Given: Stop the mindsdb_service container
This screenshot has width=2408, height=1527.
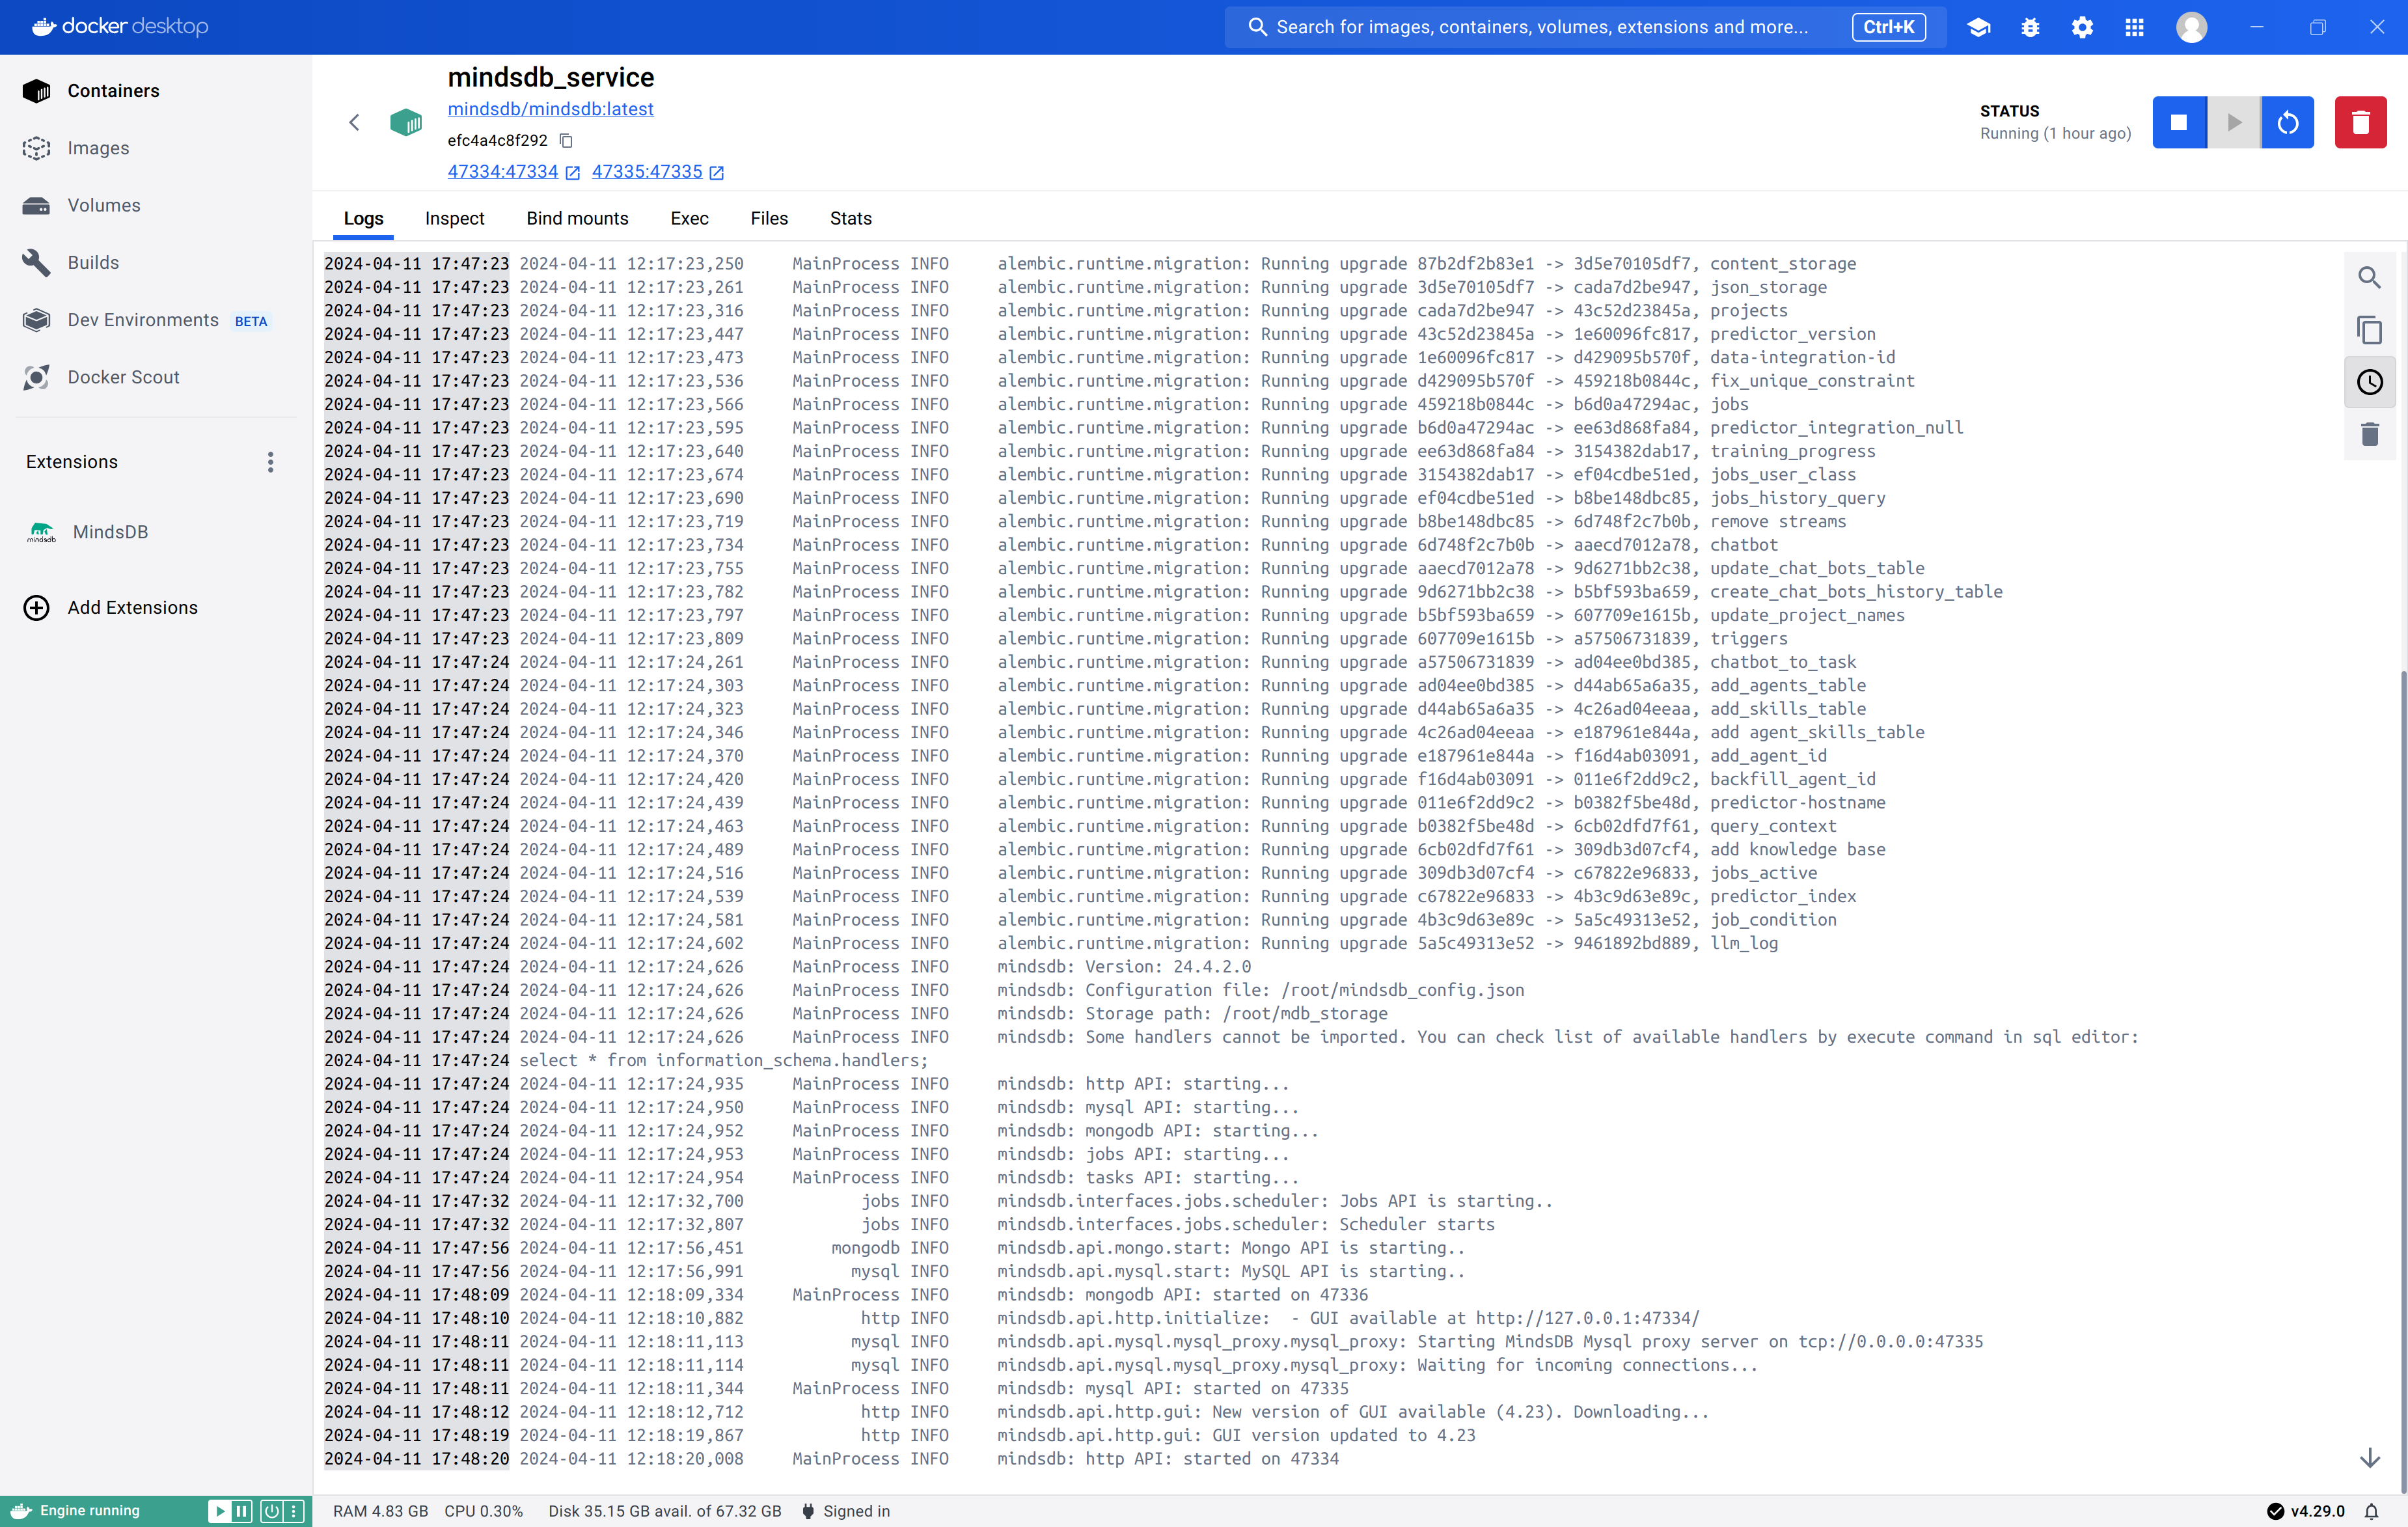Looking at the screenshot, I should pos(2178,123).
